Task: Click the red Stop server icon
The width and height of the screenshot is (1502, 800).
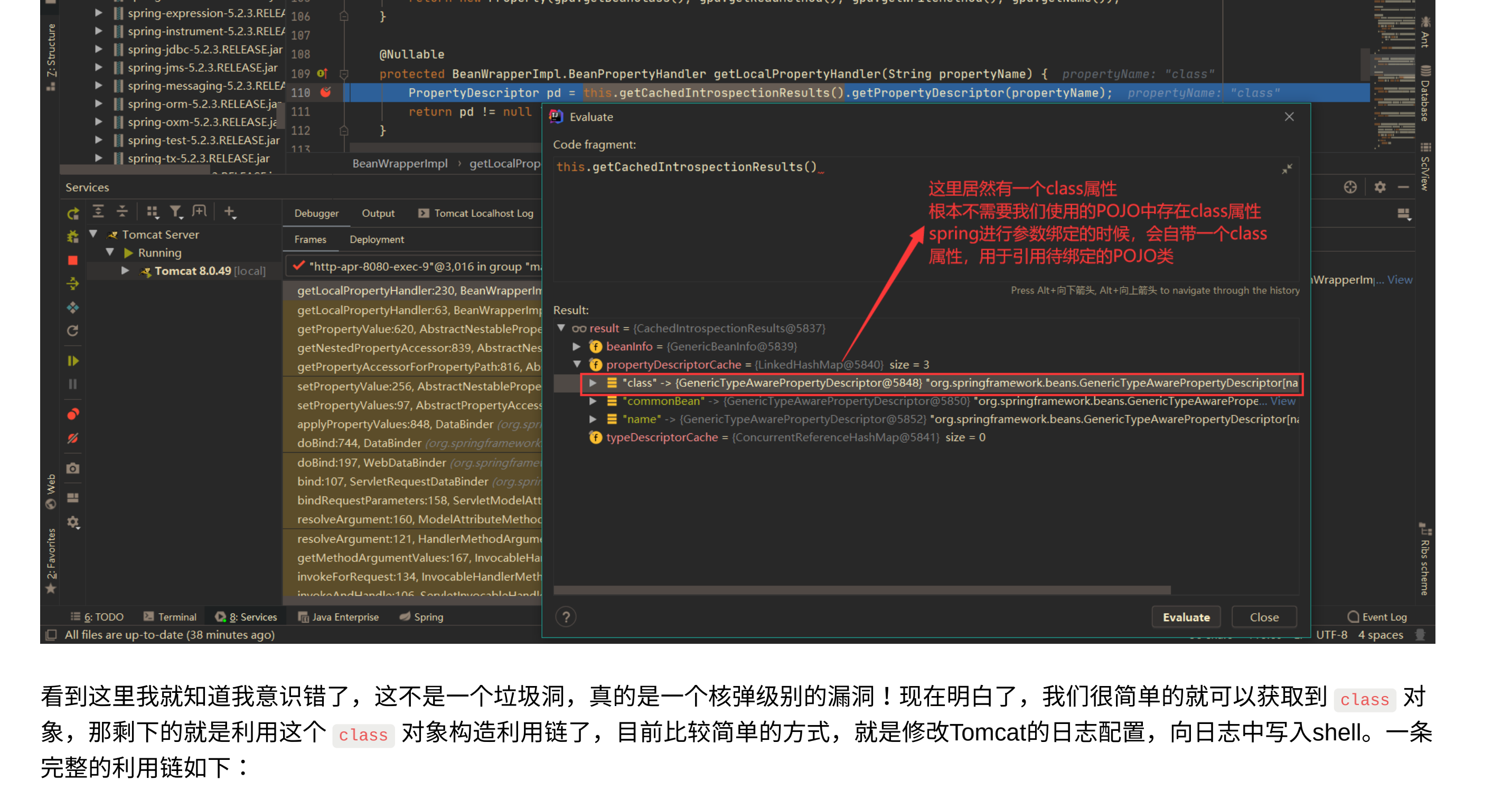Action: coord(73,261)
